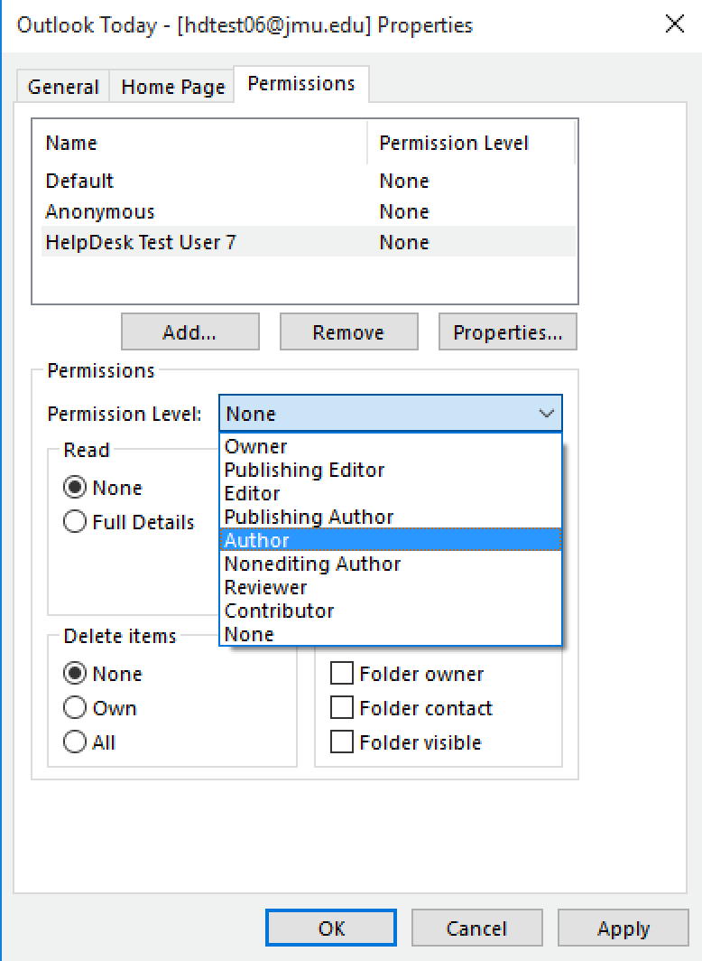Select Nonediting Author option
Screen dimensions: 702x961
pyautogui.click(x=312, y=564)
